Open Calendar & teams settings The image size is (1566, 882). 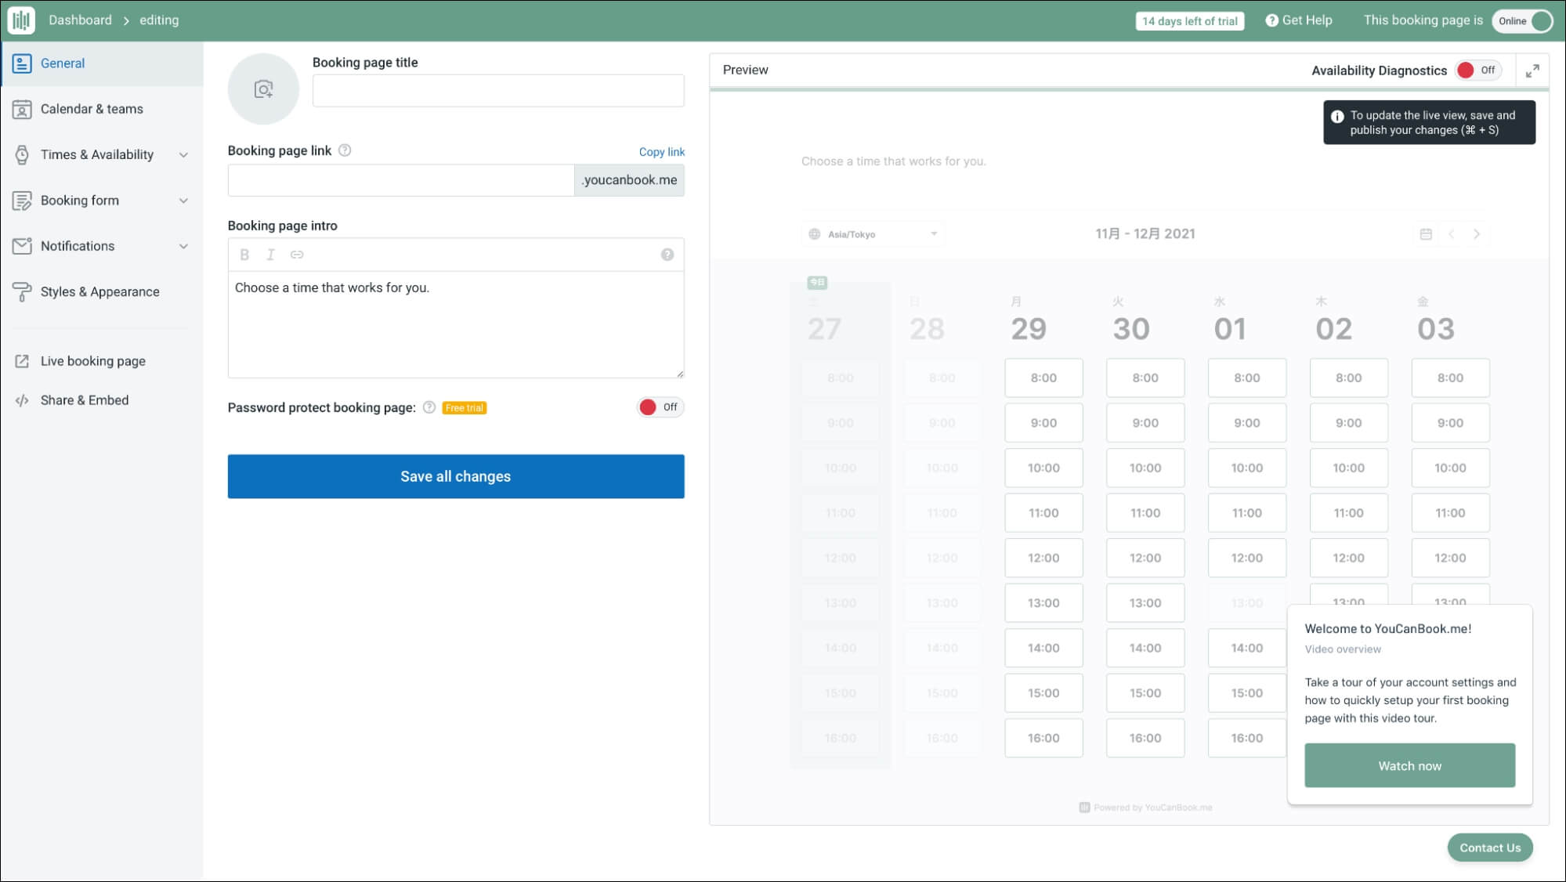click(x=92, y=109)
